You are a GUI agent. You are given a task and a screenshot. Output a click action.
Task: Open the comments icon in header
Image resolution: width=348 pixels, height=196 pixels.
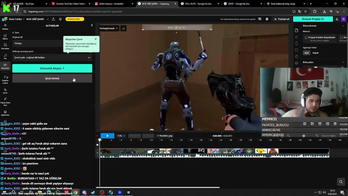260,19
